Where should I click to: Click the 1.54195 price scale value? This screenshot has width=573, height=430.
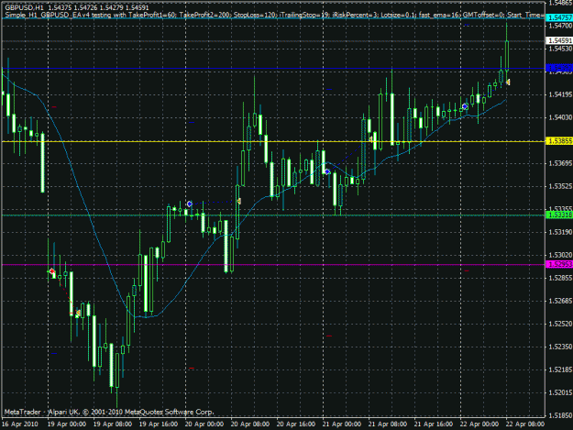pyautogui.click(x=560, y=94)
